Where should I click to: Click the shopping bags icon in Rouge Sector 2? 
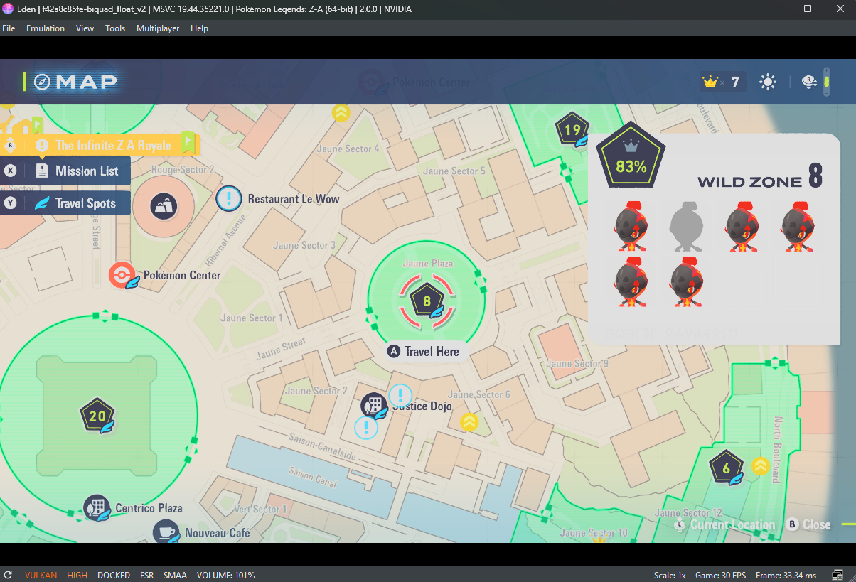pyautogui.click(x=163, y=207)
